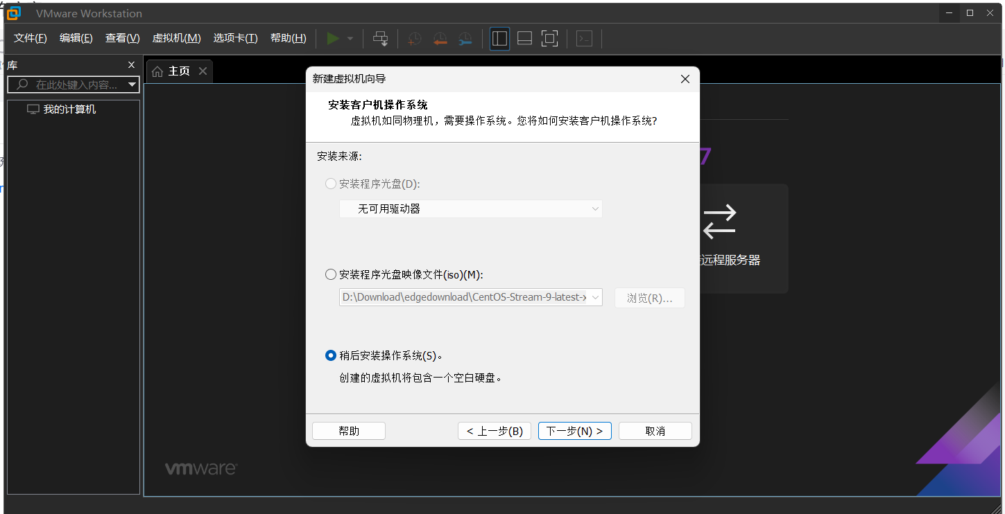This screenshot has height=514, width=1005.
Task: Click the < 上一步(B) back button
Action: (x=495, y=431)
